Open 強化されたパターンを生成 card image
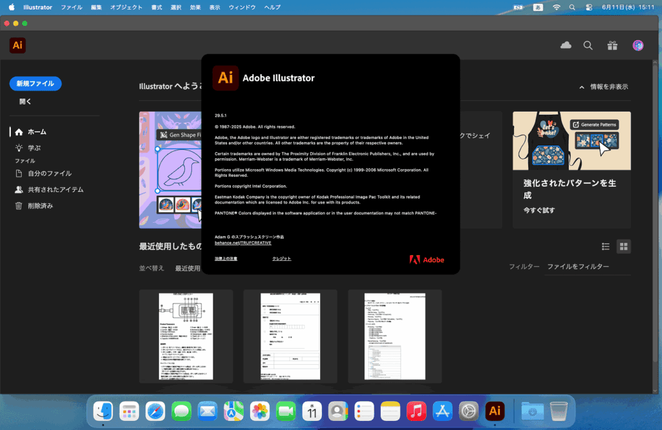This screenshot has width=662, height=430. (x=571, y=141)
